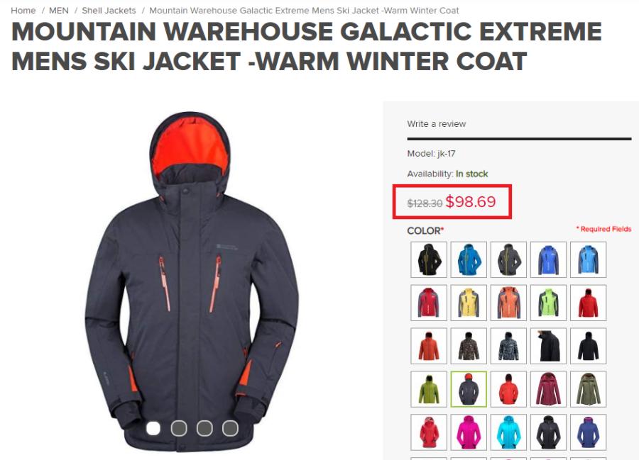Image resolution: width=639 pixels, height=460 pixels.
Task: Select the currently highlighted dark grey jacket swatch
Action: (469, 389)
